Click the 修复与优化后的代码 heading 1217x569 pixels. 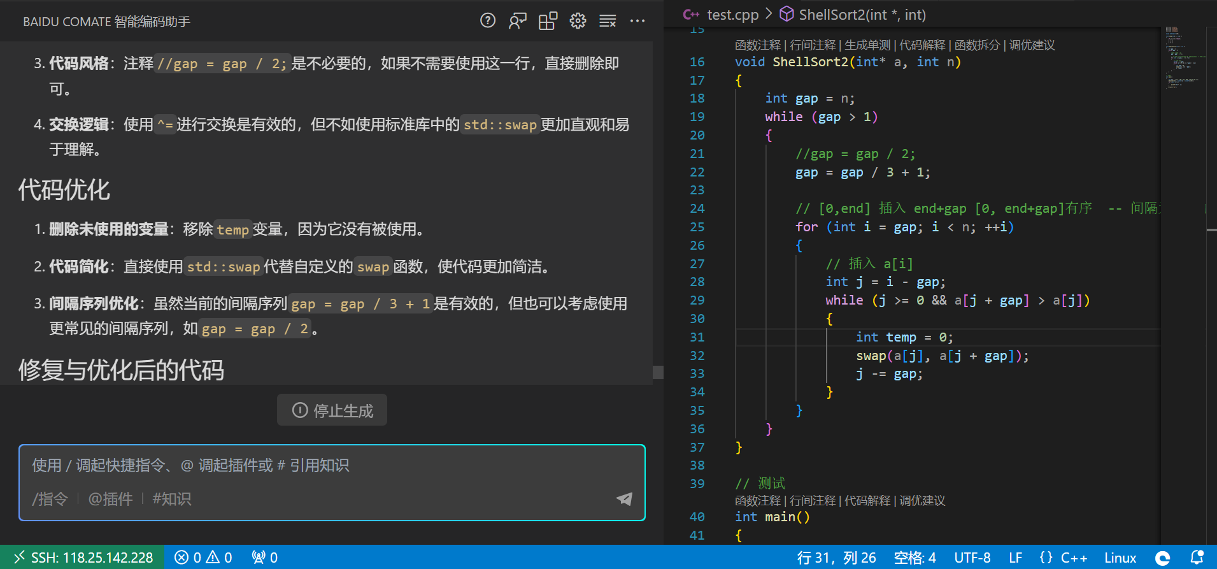[x=121, y=370]
